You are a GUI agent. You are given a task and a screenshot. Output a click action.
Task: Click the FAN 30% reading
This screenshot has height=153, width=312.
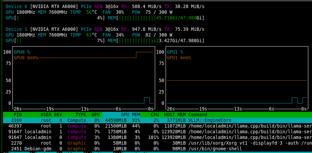[113, 12]
